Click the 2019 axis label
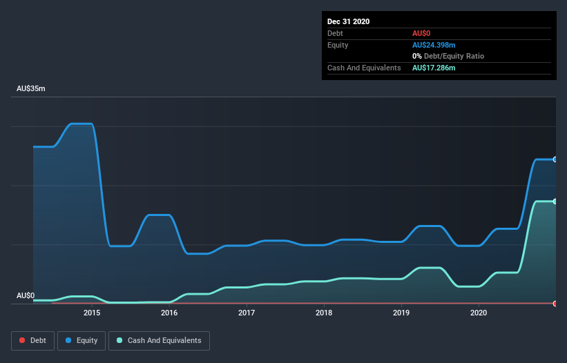Viewport: 567px width, 363px height. pos(401,313)
